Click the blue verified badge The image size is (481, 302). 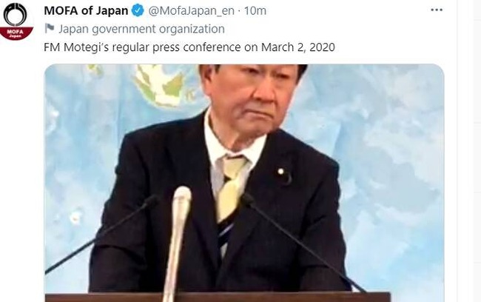click(138, 11)
